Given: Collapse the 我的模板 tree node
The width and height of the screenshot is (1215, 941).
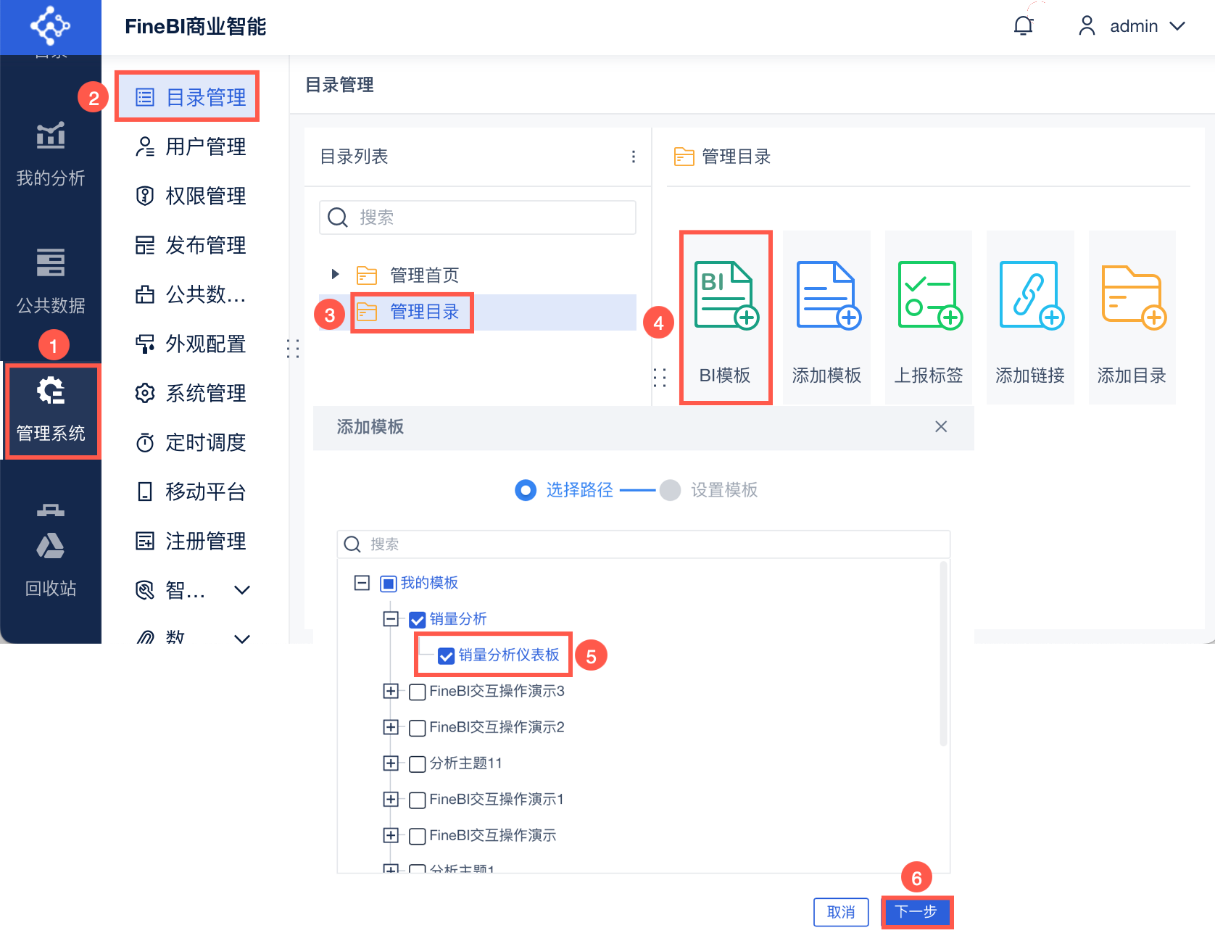Looking at the screenshot, I should coord(362,583).
